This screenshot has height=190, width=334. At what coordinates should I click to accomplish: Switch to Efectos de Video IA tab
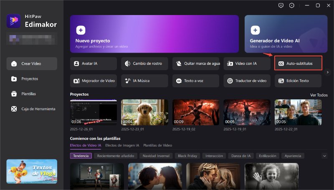86,145
